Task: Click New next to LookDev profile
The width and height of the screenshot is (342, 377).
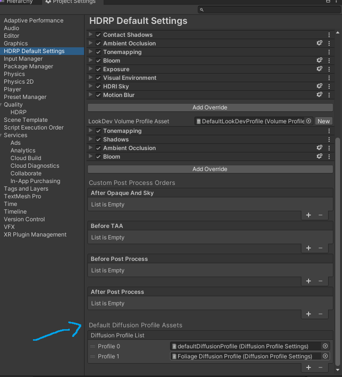Action: pos(324,121)
